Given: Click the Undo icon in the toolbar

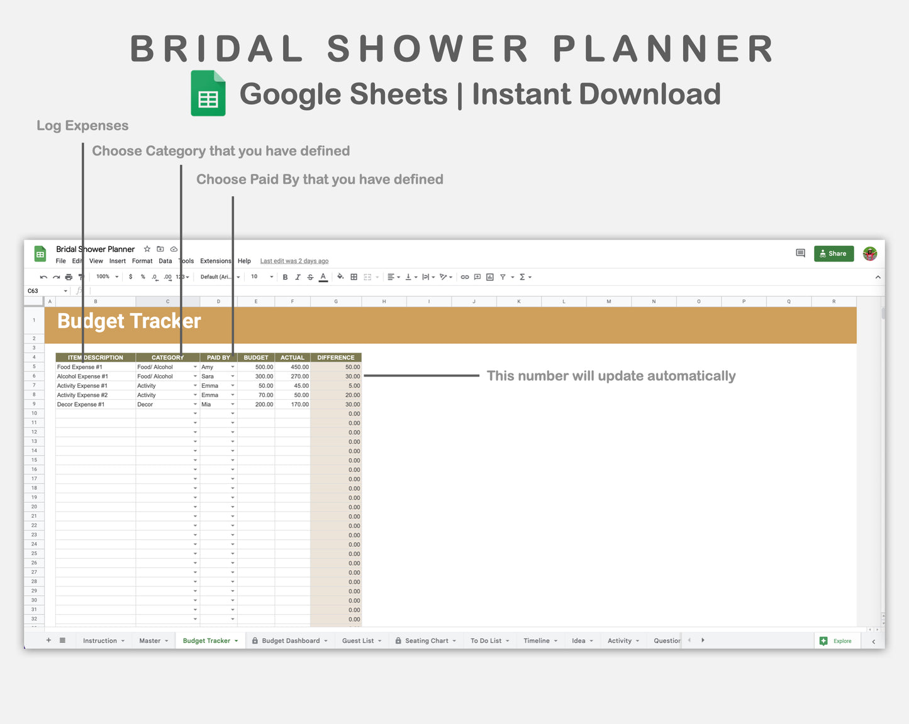Looking at the screenshot, I should pos(43,277).
